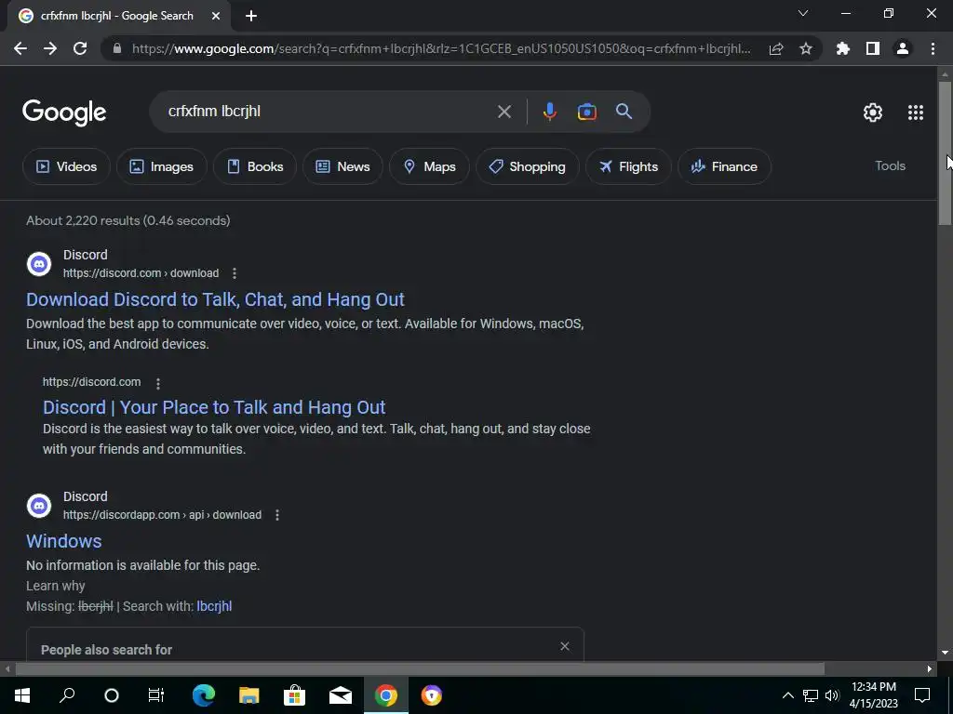This screenshot has height=714, width=953.
Task: Click the horizontal scrollbar thumb
Action: (x=420, y=669)
